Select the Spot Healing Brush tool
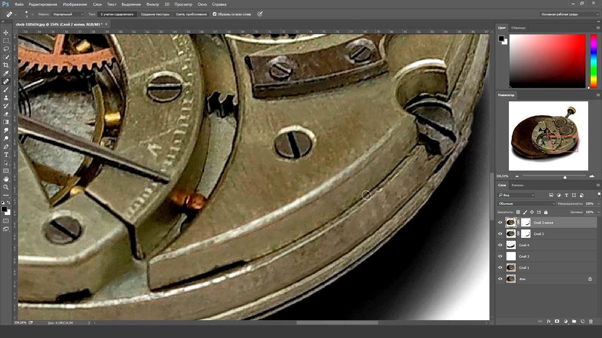Image resolution: width=602 pixels, height=338 pixels. [6, 82]
